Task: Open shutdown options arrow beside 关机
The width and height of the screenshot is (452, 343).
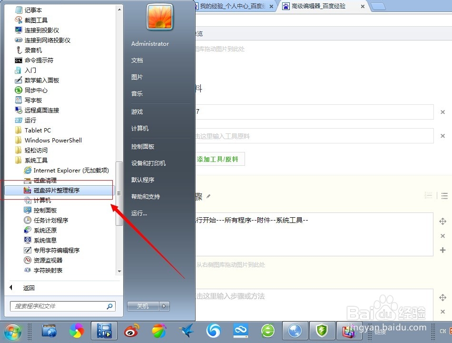Action: pyautogui.click(x=164, y=306)
